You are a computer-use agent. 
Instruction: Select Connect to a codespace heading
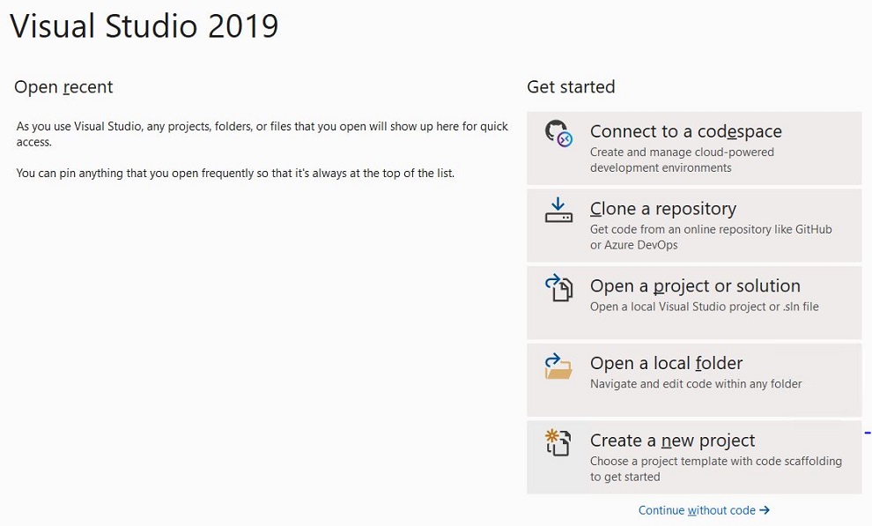685,132
